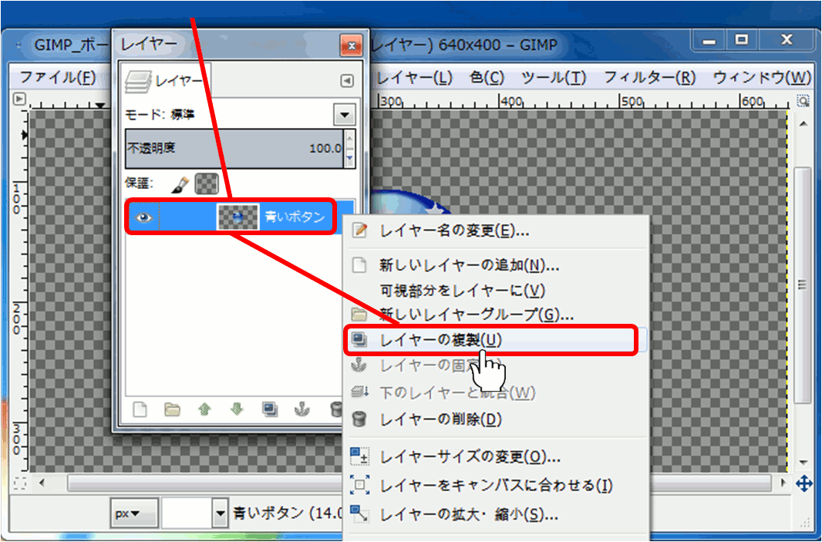Raise layer with the green up arrow
822x542 pixels.
[x=204, y=409]
